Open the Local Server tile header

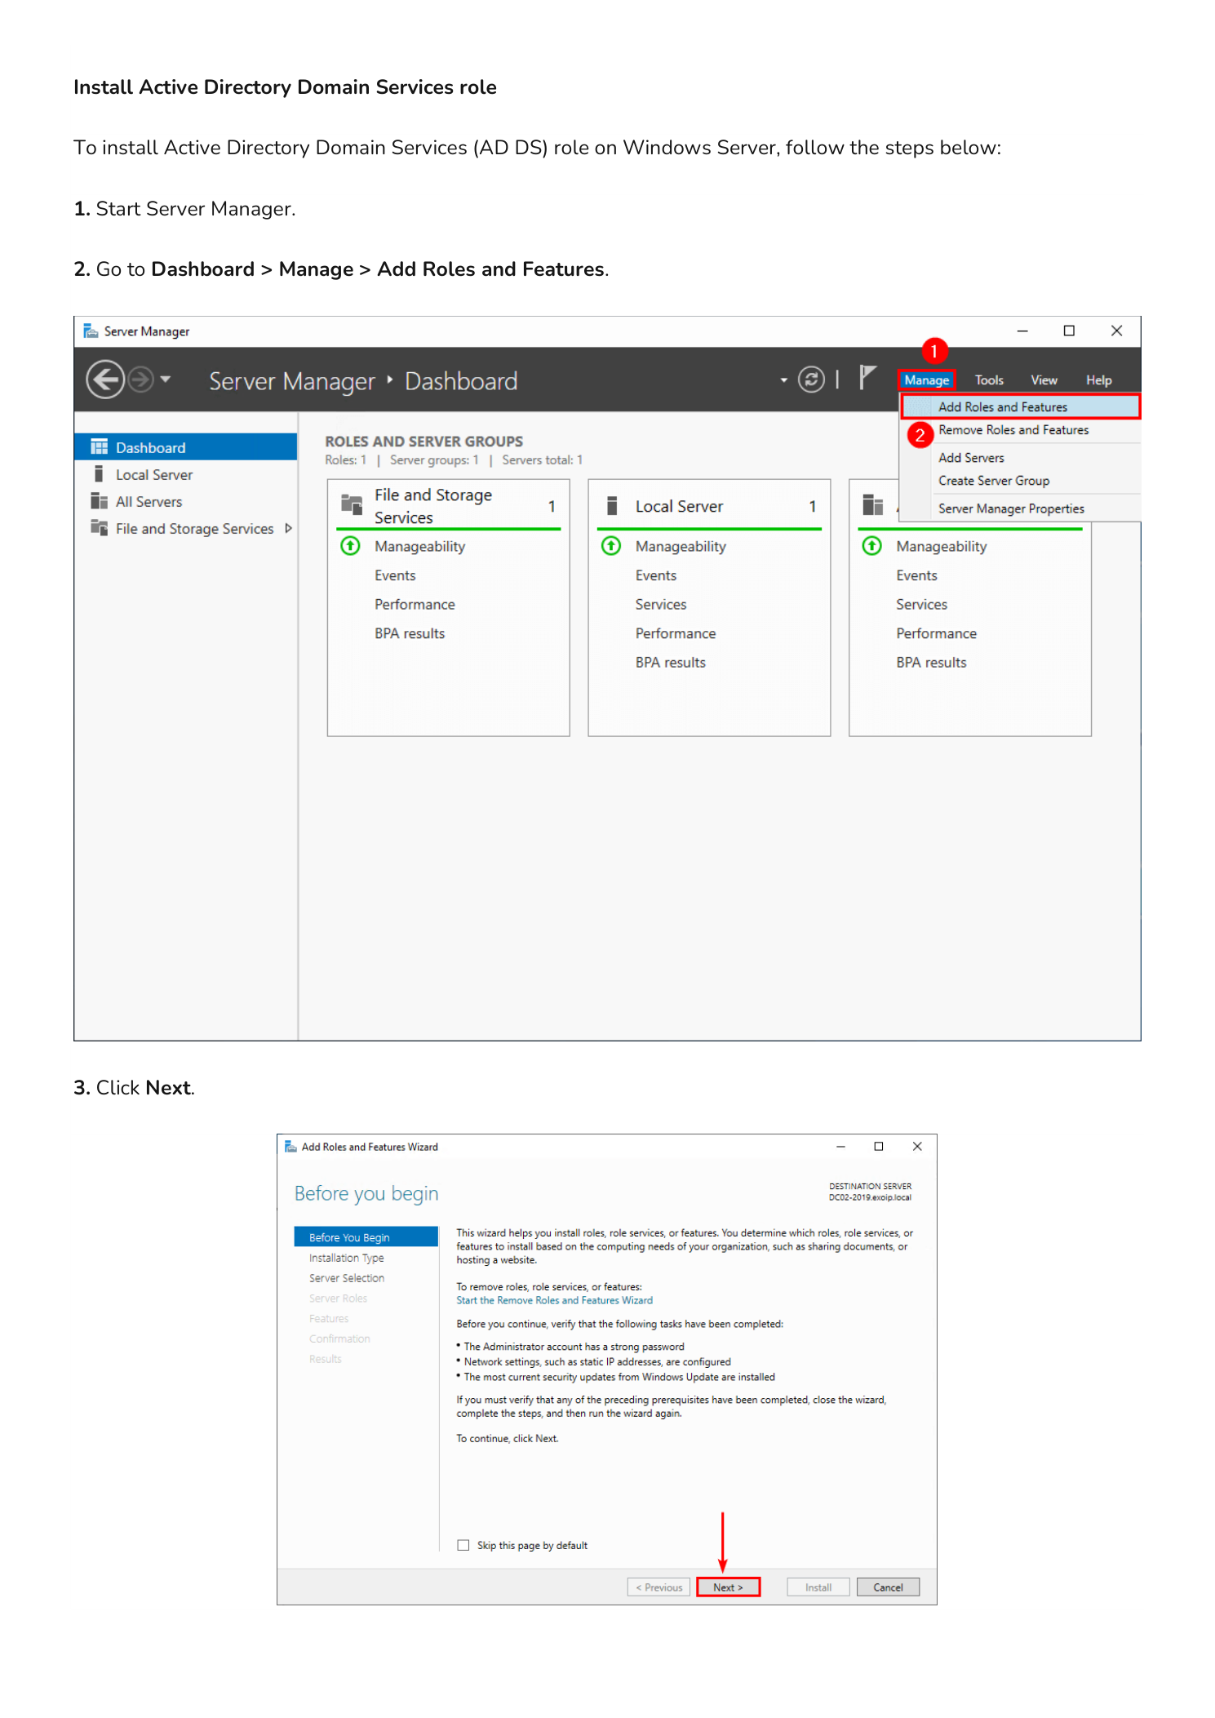point(709,506)
